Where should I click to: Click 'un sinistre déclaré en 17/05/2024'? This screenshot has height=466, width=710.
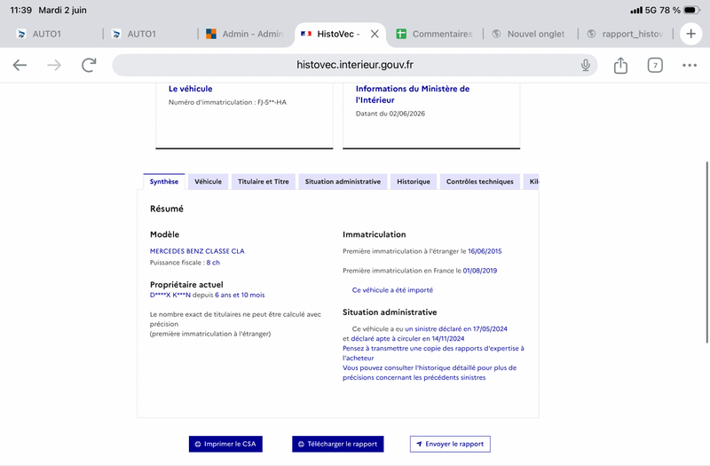click(x=456, y=328)
